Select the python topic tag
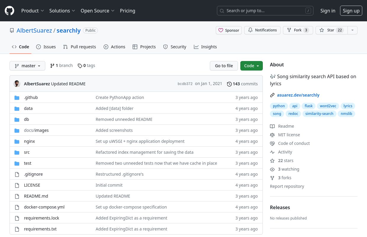The width and height of the screenshot is (367, 237). (279, 106)
